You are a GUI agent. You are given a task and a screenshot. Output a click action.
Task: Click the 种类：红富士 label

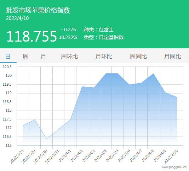coord(99,30)
